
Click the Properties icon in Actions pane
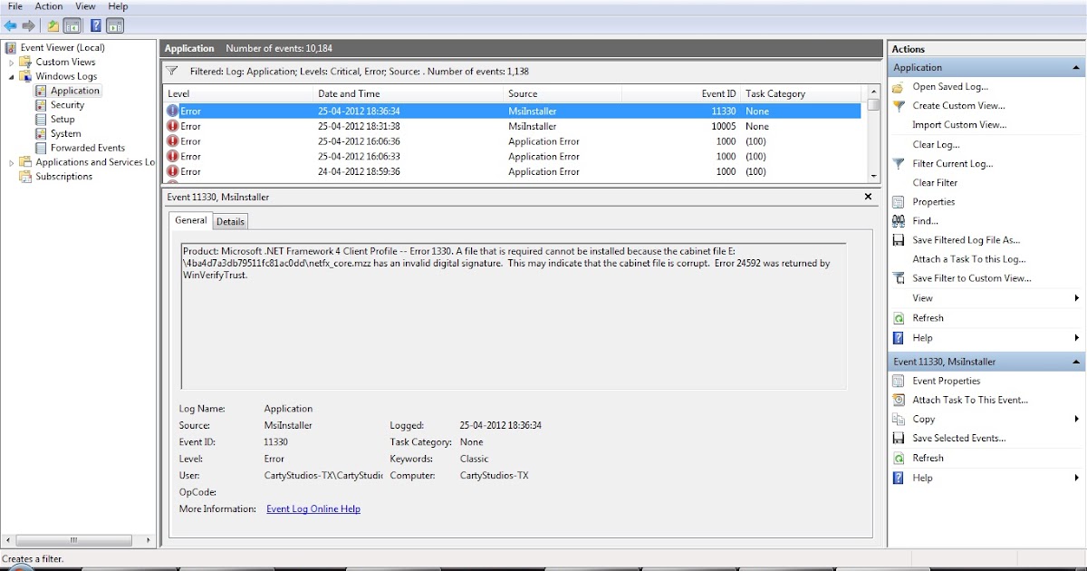pos(898,202)
